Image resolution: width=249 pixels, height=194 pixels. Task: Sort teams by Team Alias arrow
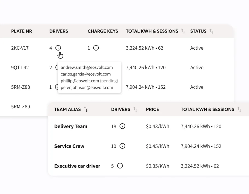86,109
